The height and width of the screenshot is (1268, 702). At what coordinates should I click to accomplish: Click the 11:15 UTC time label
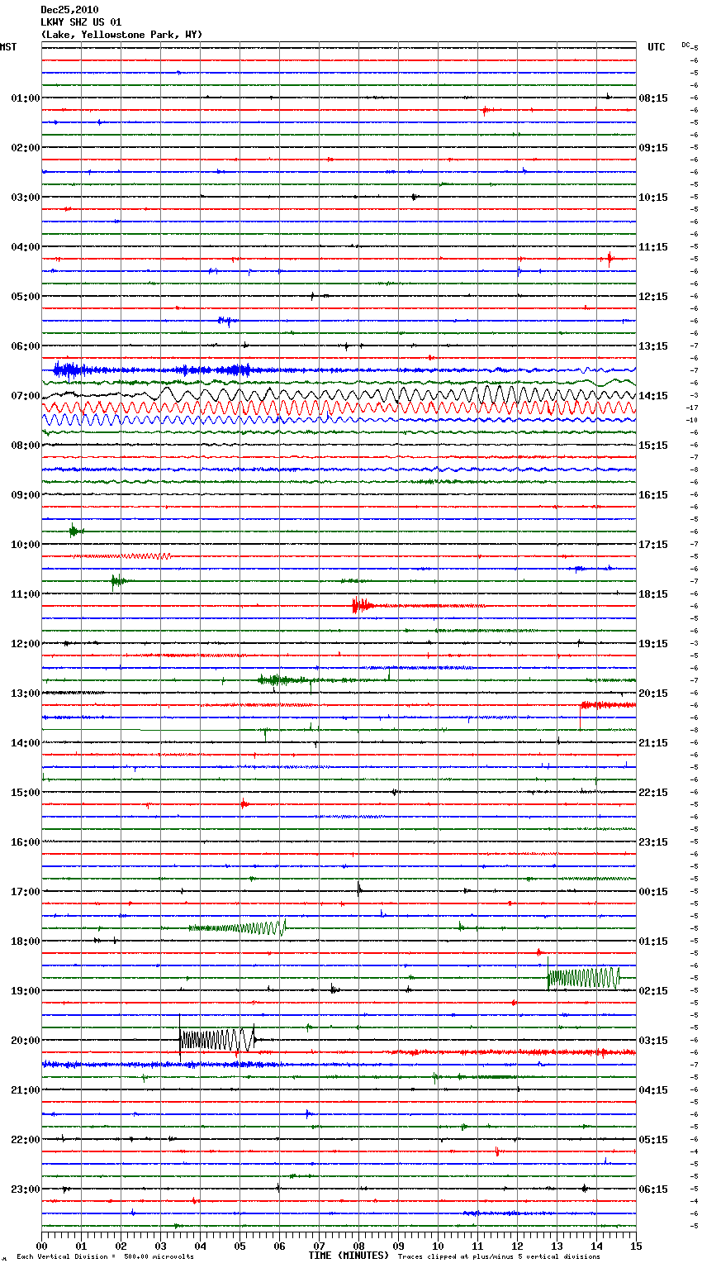653,247
